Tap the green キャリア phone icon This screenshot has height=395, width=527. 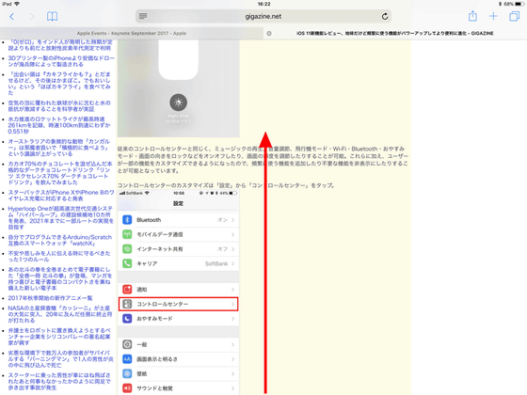pos(127,263)
